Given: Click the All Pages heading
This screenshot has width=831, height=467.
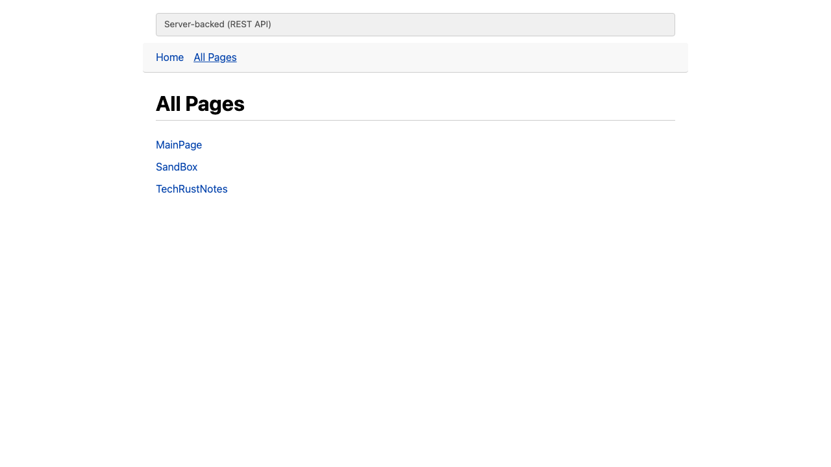Looking at the screenshot, I should pyautogui.click(x=200, y=104).
